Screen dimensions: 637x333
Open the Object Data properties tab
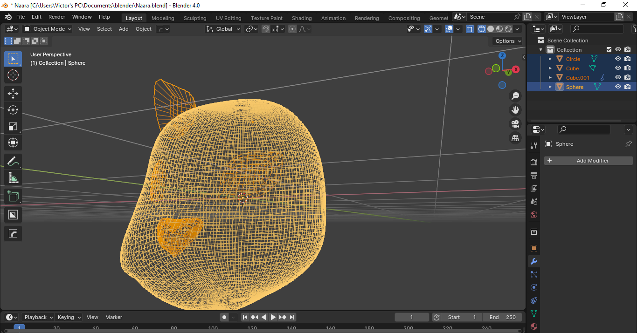coord(534,313)
